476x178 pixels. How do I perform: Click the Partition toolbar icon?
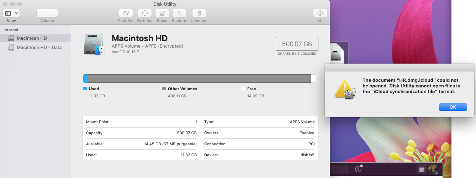[x=144, y=14]
